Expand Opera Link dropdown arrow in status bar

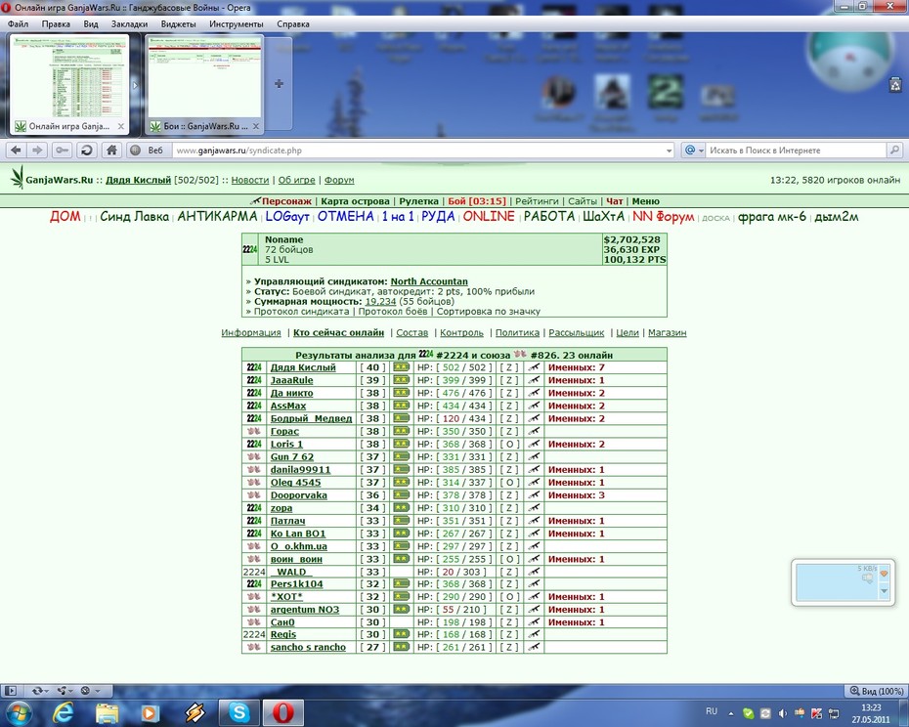(46, 691)
